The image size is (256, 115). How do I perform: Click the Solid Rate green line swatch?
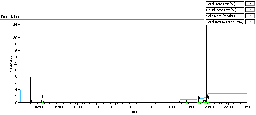(x=250, y=16)
